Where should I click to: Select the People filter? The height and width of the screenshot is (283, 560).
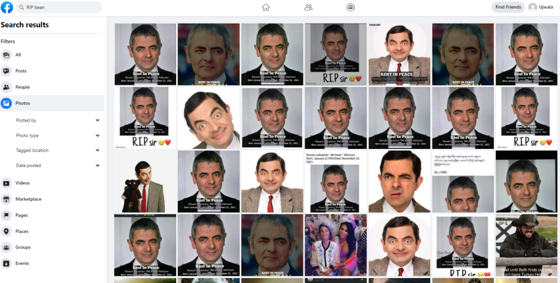22,87
